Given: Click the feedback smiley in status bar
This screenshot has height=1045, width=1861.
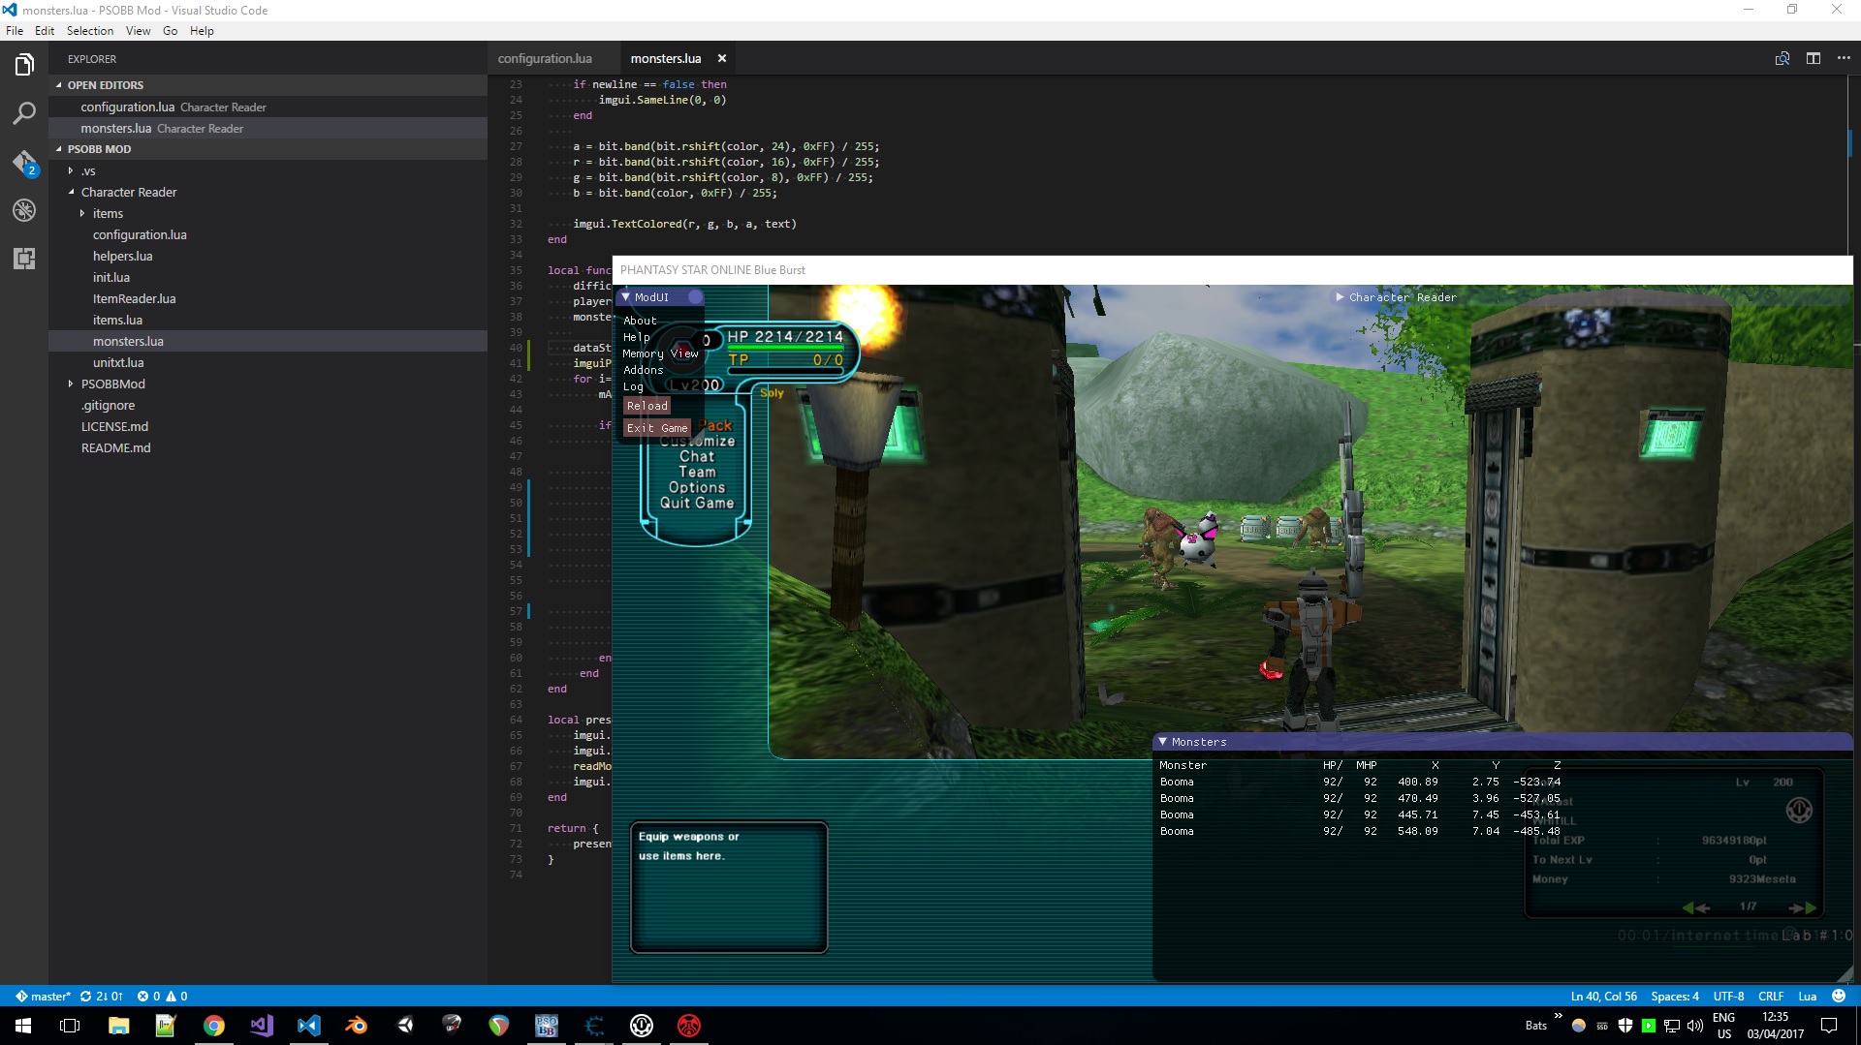Looking at the screenshot, I should tap(1839, 996).
